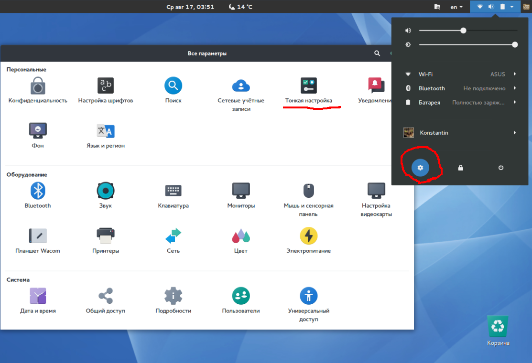532x363 pixels.
Task: Open the Тонкая настройка tweak tool
Action: (308, 91)
